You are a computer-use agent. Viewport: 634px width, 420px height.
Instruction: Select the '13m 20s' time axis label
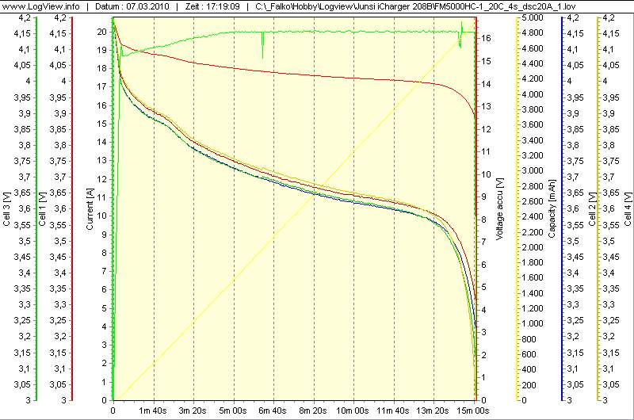(432, 410)
